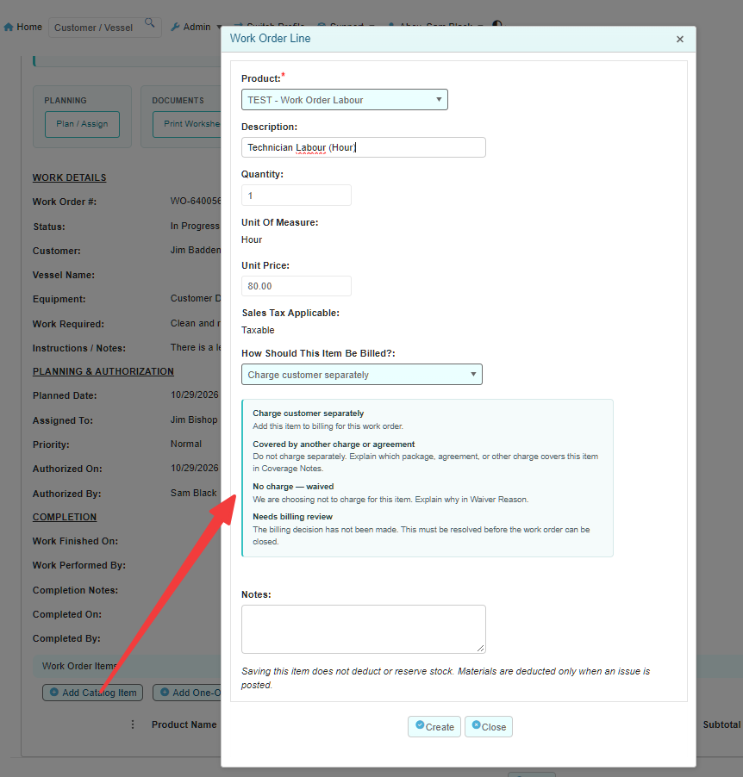
Task: Click the Covered by another charge or agreement heading
Action: click(334, 444)
